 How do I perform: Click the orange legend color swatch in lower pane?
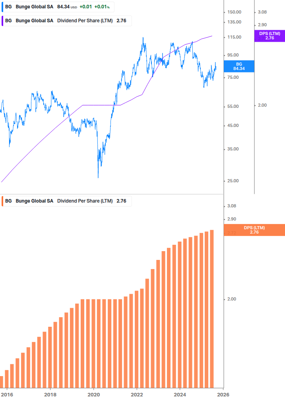3,201
